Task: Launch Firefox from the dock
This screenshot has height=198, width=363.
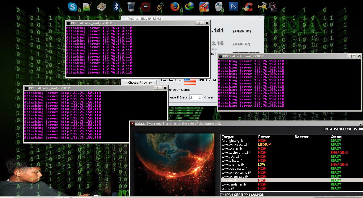Action: 175,7
